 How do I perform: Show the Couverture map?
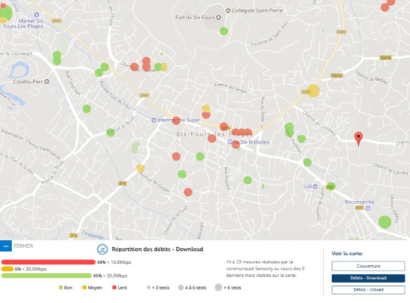pyautogui.click(x=363, y=266)
